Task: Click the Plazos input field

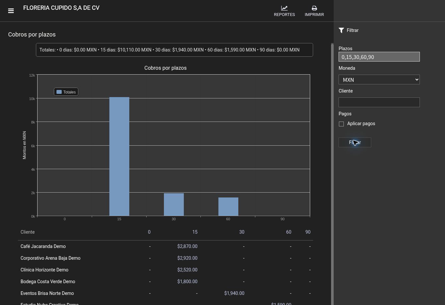Action: tap(379, 57)
